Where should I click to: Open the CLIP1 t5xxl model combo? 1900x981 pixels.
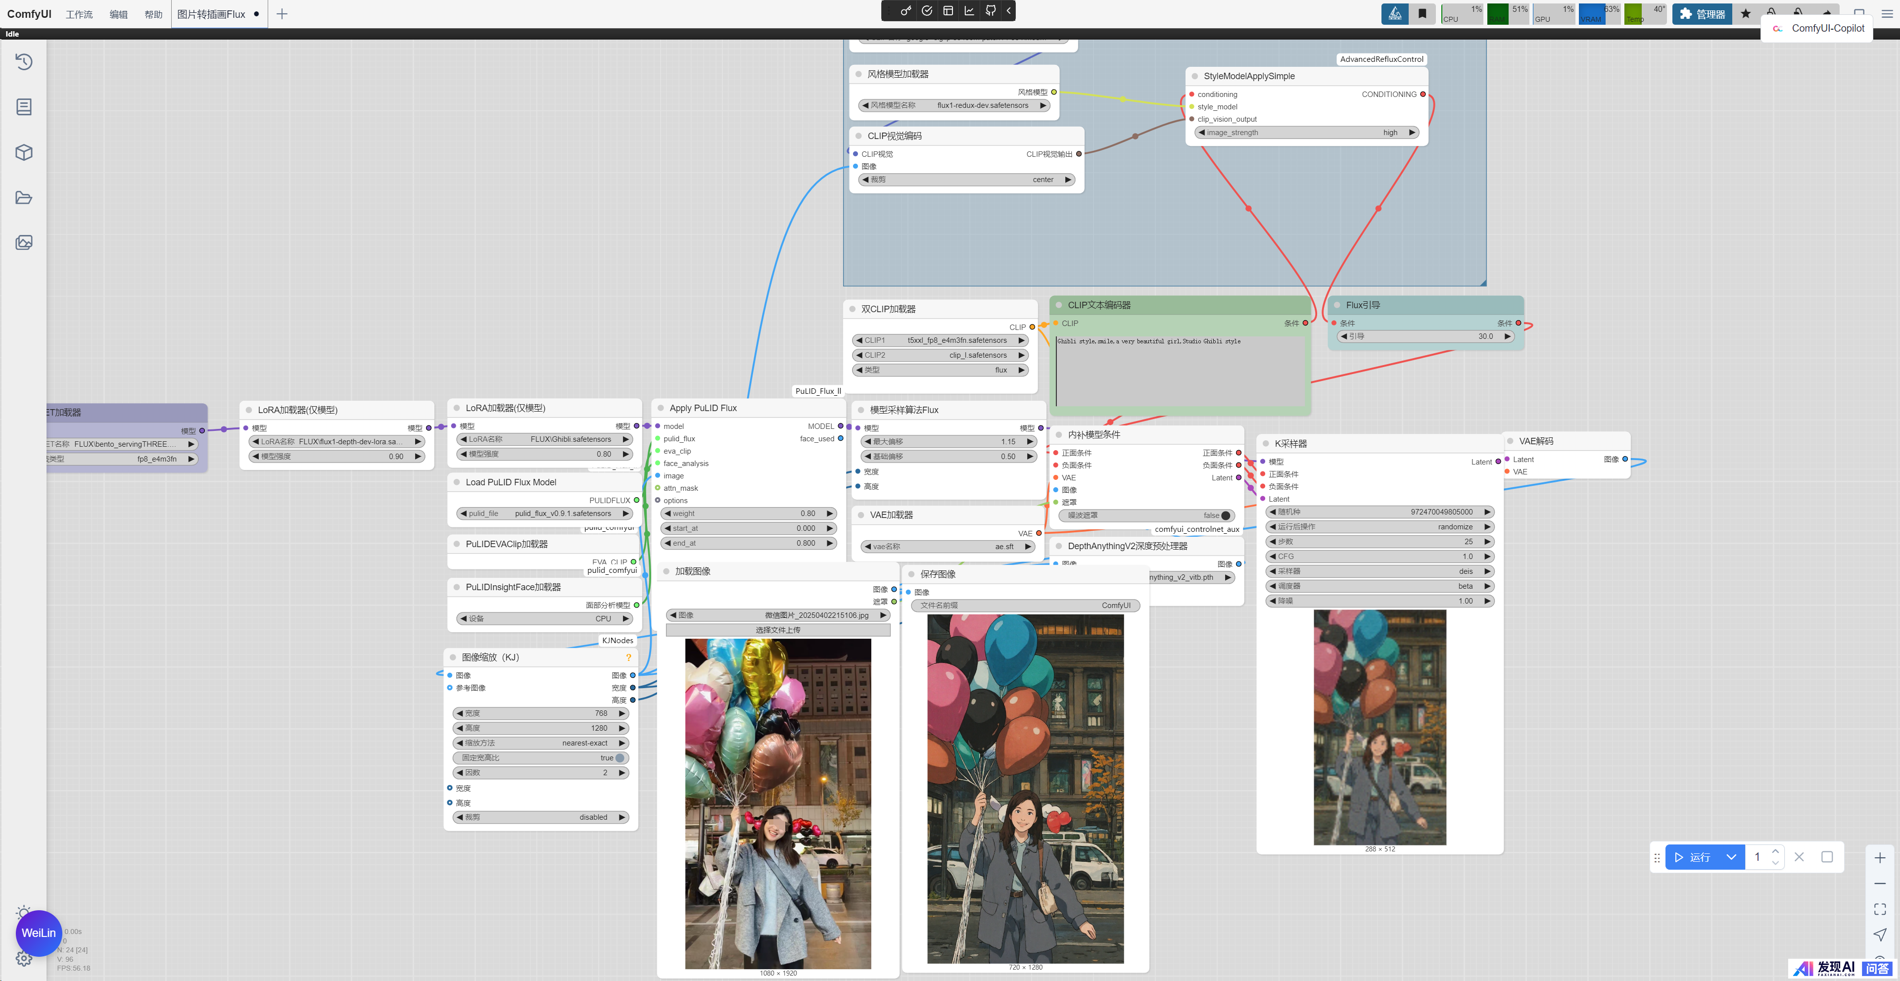coord(941,341)
